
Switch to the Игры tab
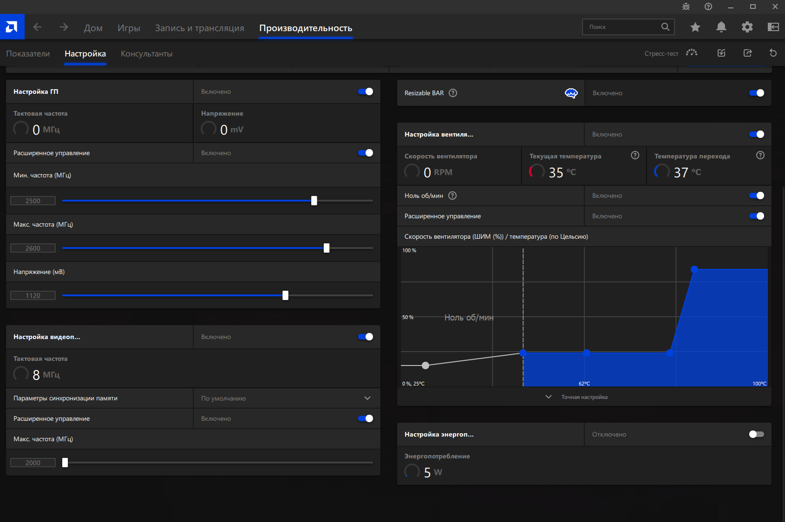pyautogui.click(x=129, y=28)
